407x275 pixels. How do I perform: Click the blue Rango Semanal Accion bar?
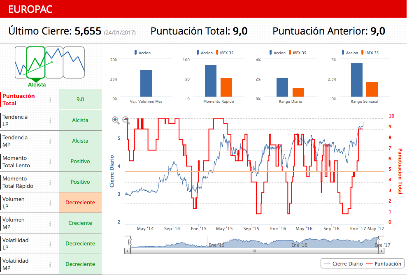[357, 80]
